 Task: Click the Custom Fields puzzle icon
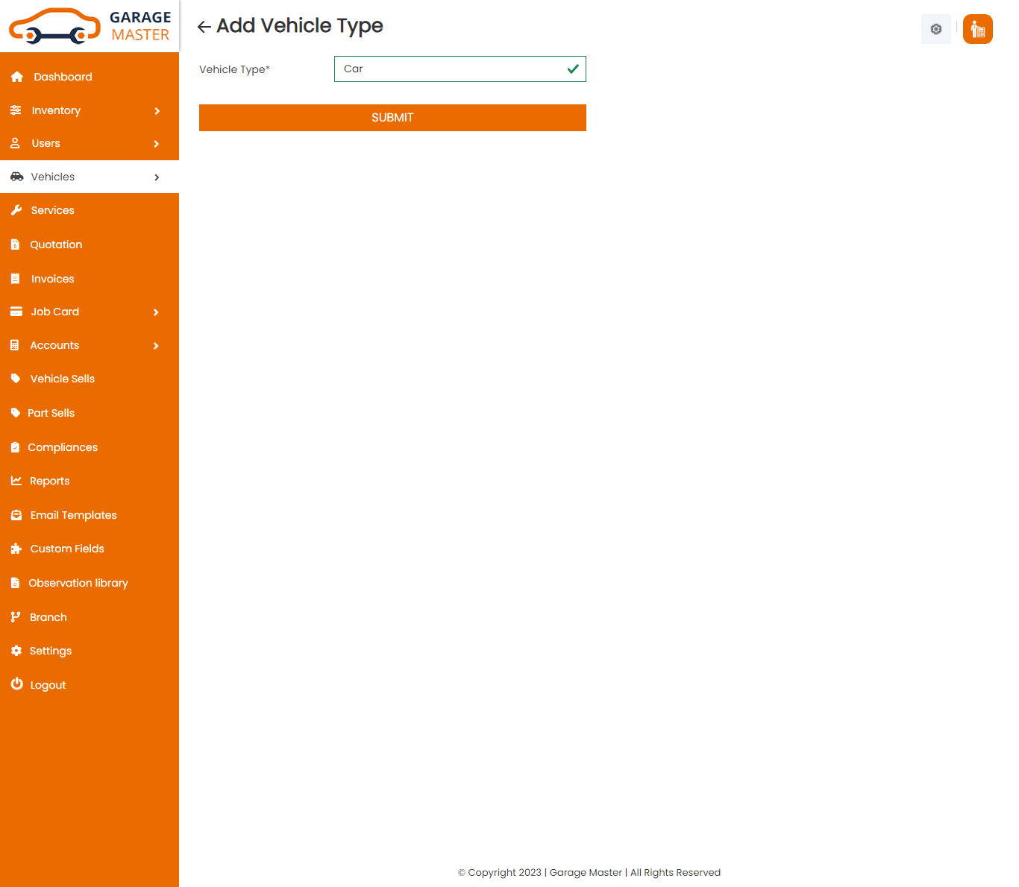pyautogui.click(x=16, y=549)
